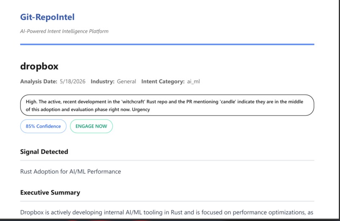Click the paragraph starting 'Dropbox is actively developing'
340x221 pixels.
tap(167, 212)
